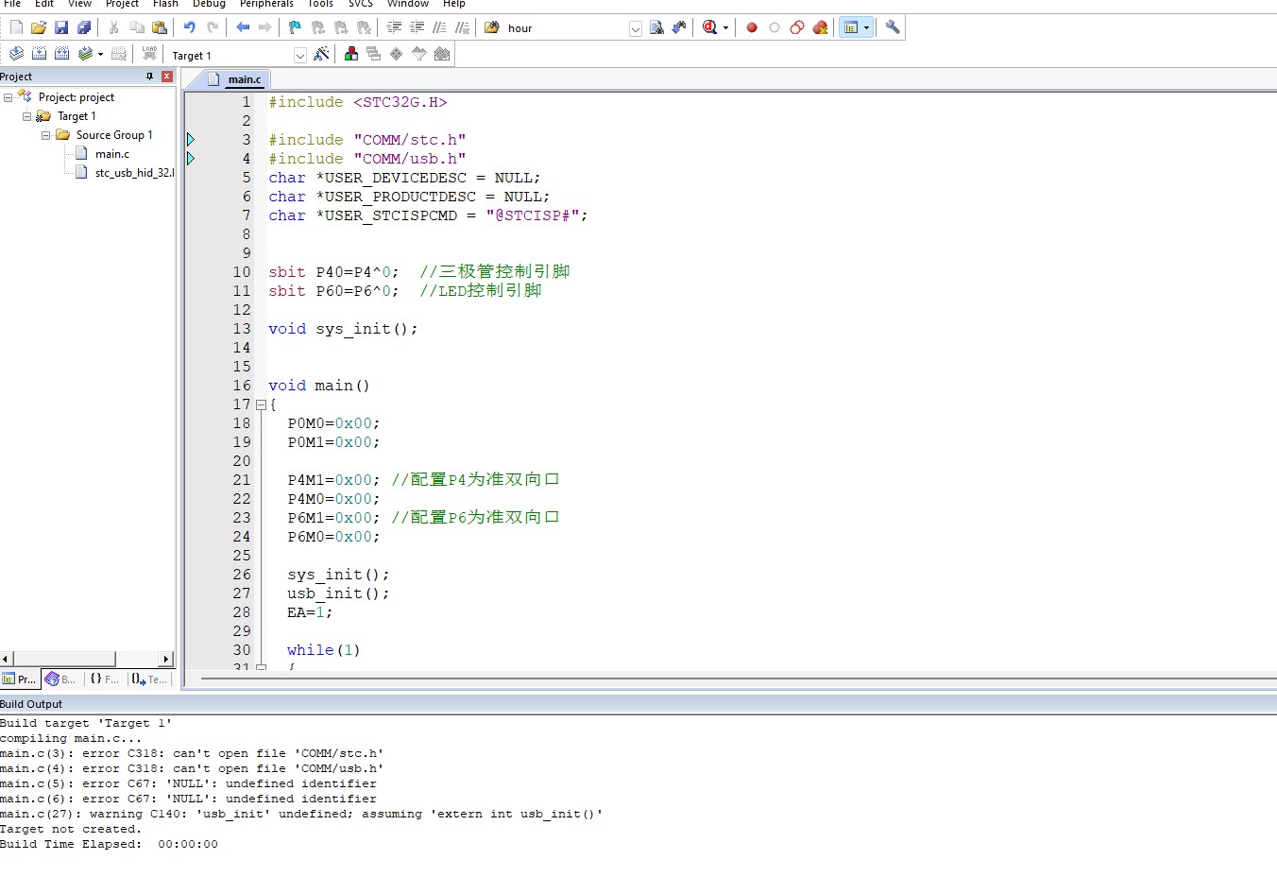Click the 'hour' search input field
This screenshot has width=1277, height=877.
click(565, 28)
